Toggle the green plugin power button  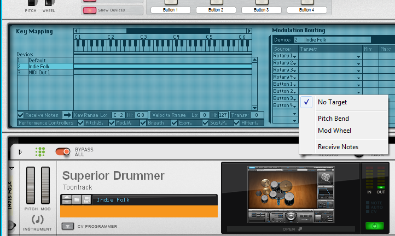tap(375, 226)
